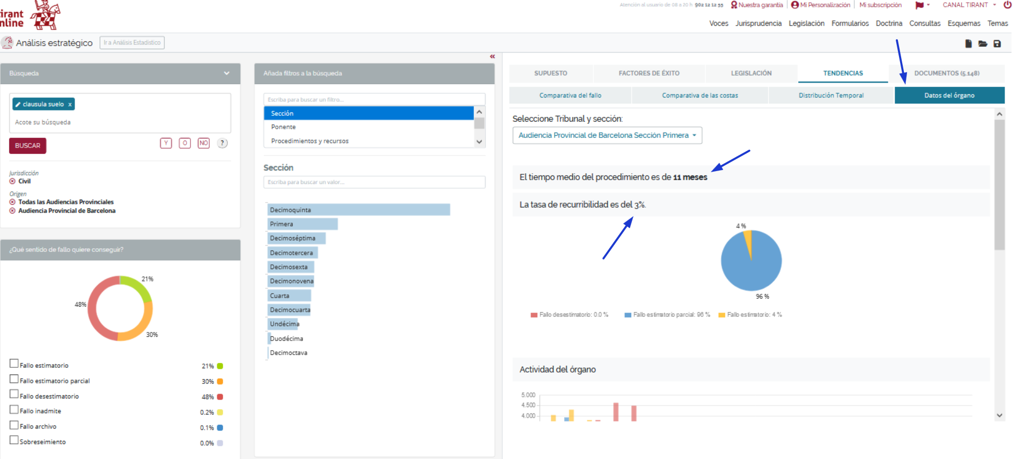Enable the Fallo inadmite checkbox
The height and width of the screenshot is (459, 1017).
pos(14,410)
